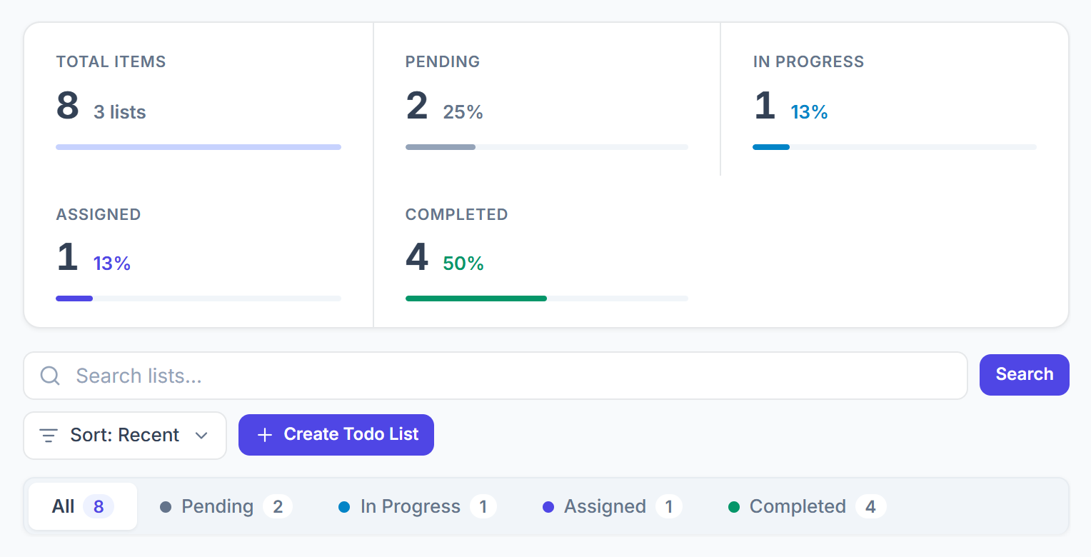This screenshot has width=1091, height=557.
Task: Click the blue dot on In Progress tab
Action: 344,507
